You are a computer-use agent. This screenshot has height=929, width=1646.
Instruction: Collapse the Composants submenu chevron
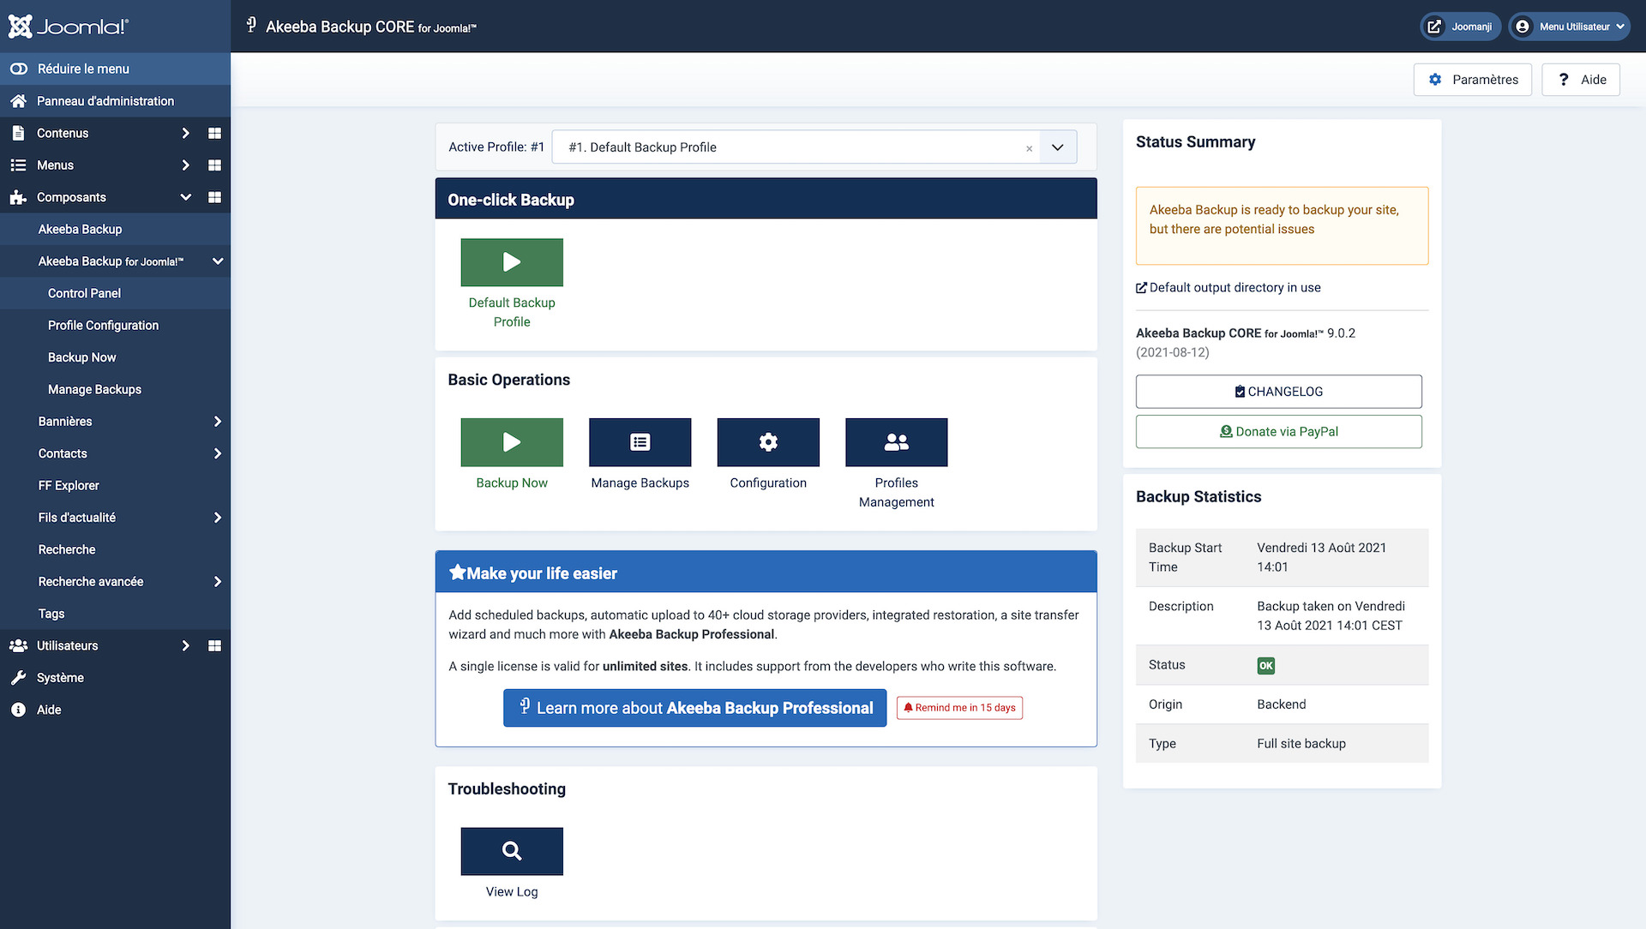point(185,197)
